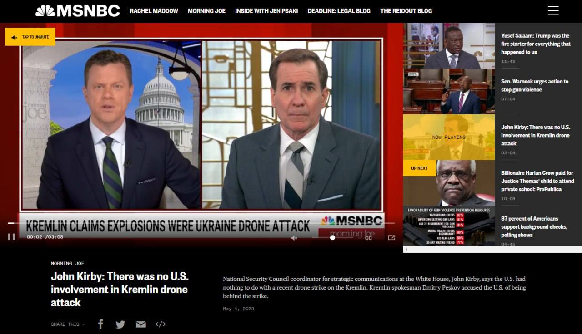Image resolution: width=582 pixels, height=334 pixels.
Task: Copy the embed code icon
Action: [x=161, y=324]
